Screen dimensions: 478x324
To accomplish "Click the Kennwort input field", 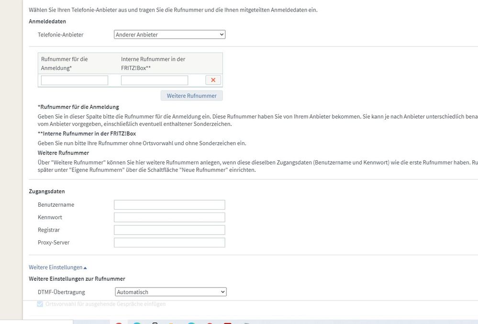I will (169, 217).
